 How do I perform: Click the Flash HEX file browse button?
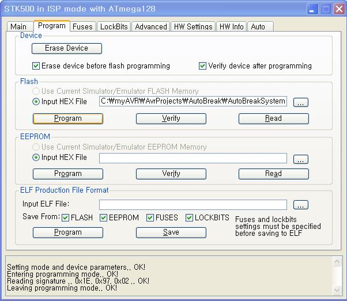(x=301, y=102)
